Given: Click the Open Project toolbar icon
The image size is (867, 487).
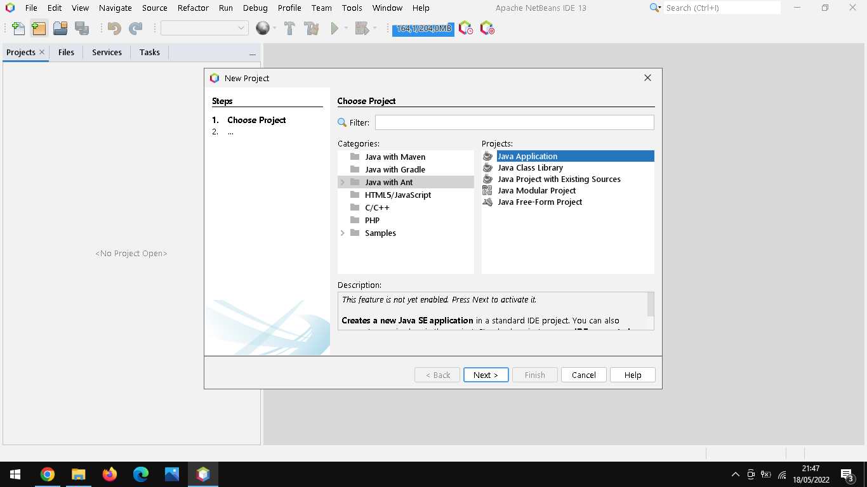Looking at the screenshot, I should click(60, 28).
